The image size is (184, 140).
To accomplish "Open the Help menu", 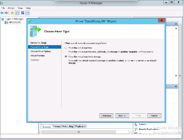I will [28, 8].
